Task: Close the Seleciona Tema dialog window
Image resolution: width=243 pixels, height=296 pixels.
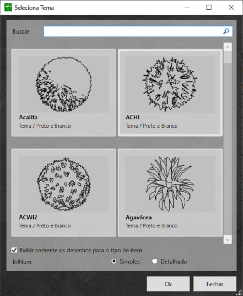Action: (x=231, y=7)
